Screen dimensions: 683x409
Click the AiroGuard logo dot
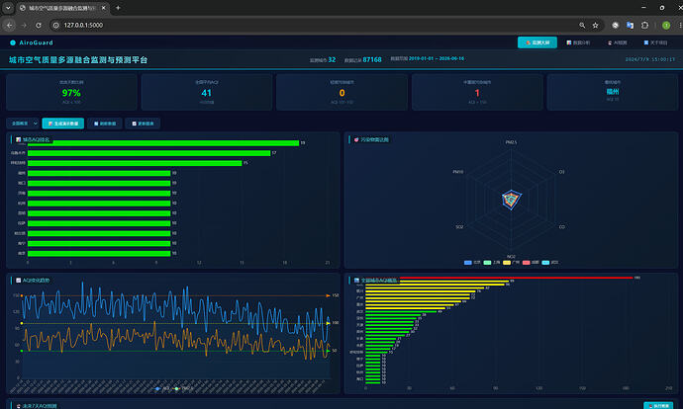(x=13, y=42)
